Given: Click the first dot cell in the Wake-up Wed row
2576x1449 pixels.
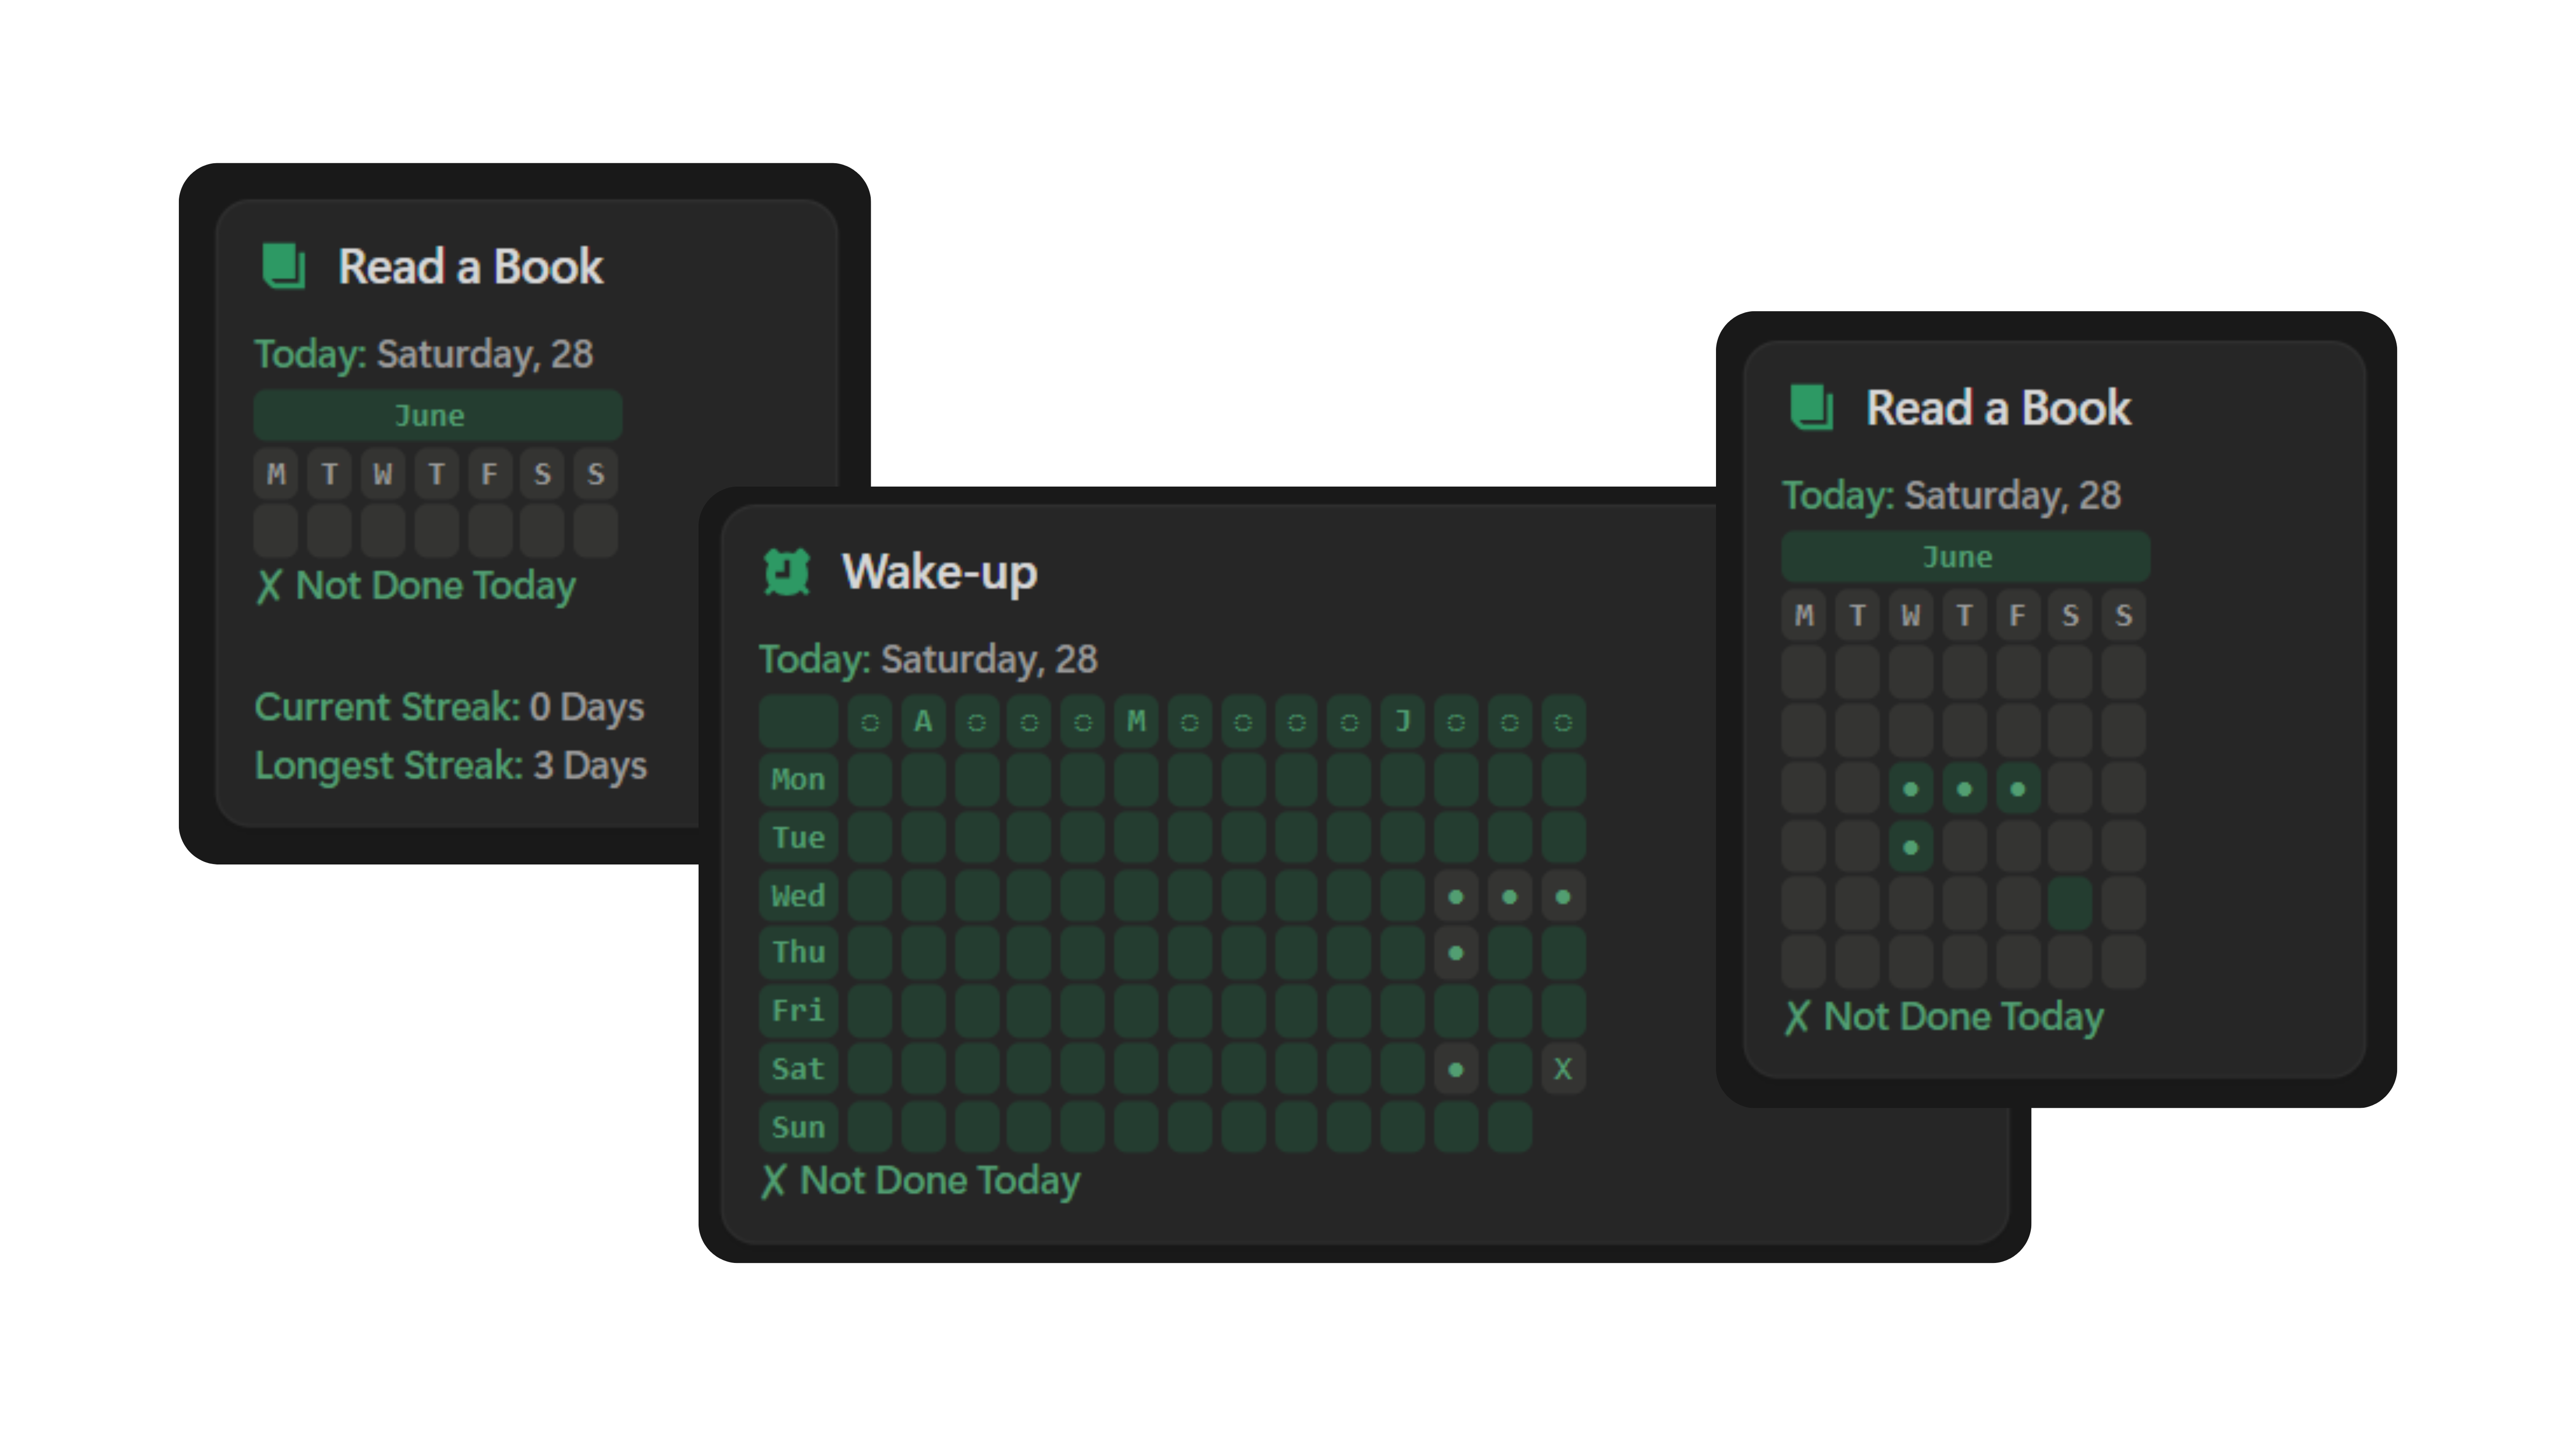Looking at the screenshot, I should [1456, 896].
